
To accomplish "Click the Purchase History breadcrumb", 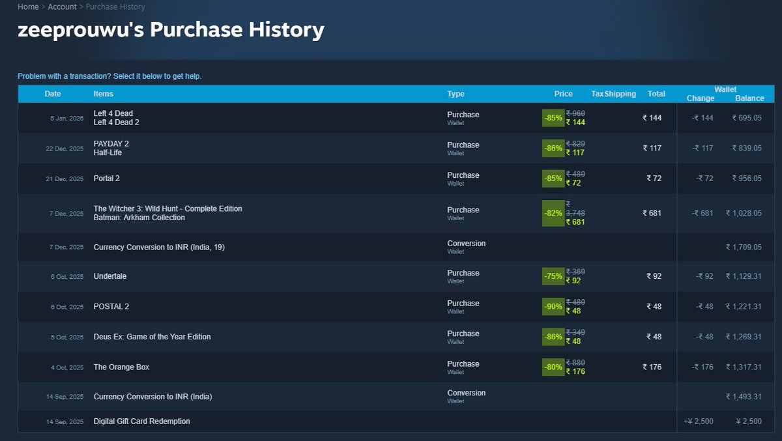I will click(x=115, y=7).
